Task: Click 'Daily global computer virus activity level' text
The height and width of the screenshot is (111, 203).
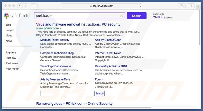Action: click(x=64, y=44)
